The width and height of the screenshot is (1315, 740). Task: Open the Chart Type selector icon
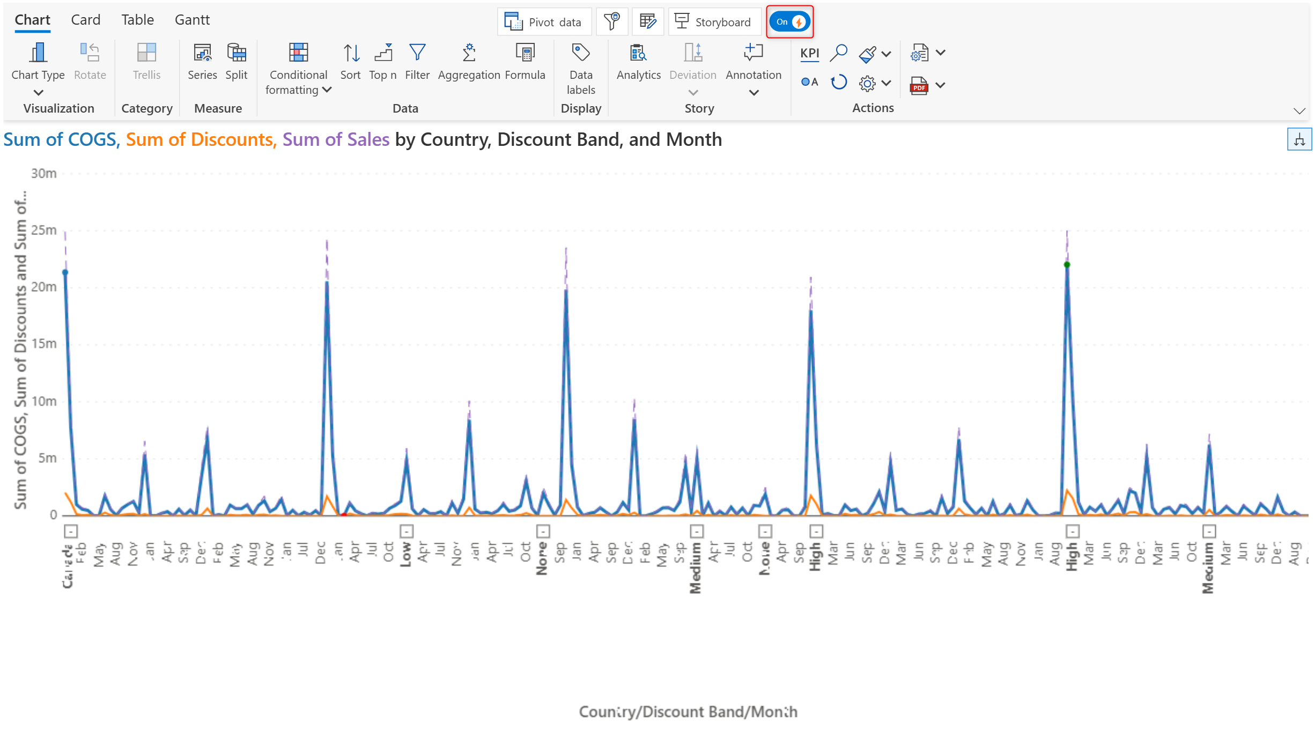[x=38, y=53]
